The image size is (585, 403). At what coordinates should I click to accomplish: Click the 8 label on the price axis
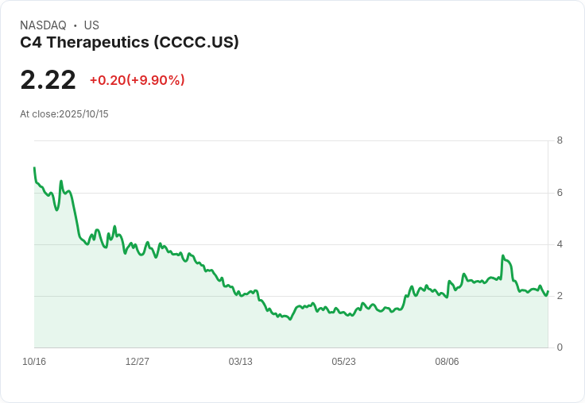560,140
